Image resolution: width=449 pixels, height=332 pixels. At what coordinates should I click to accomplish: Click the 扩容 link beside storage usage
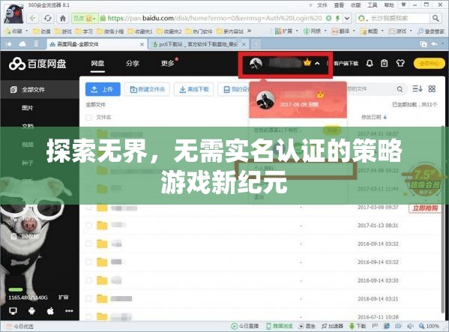click(63, 298)
